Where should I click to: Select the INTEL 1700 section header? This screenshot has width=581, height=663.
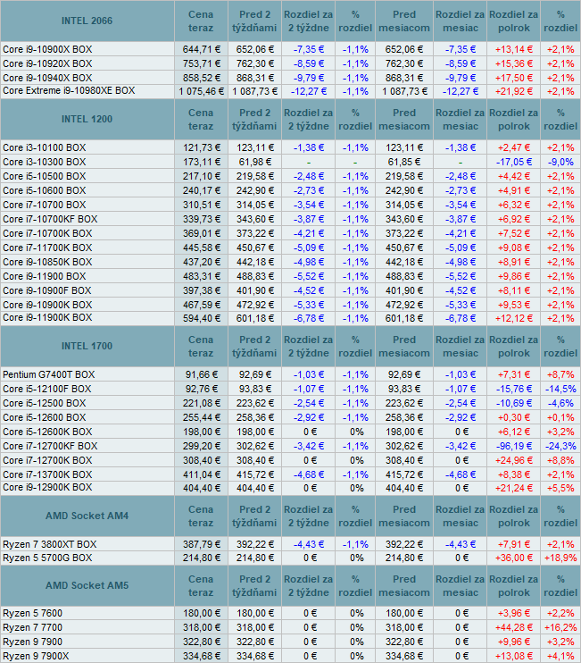[87, 346]
